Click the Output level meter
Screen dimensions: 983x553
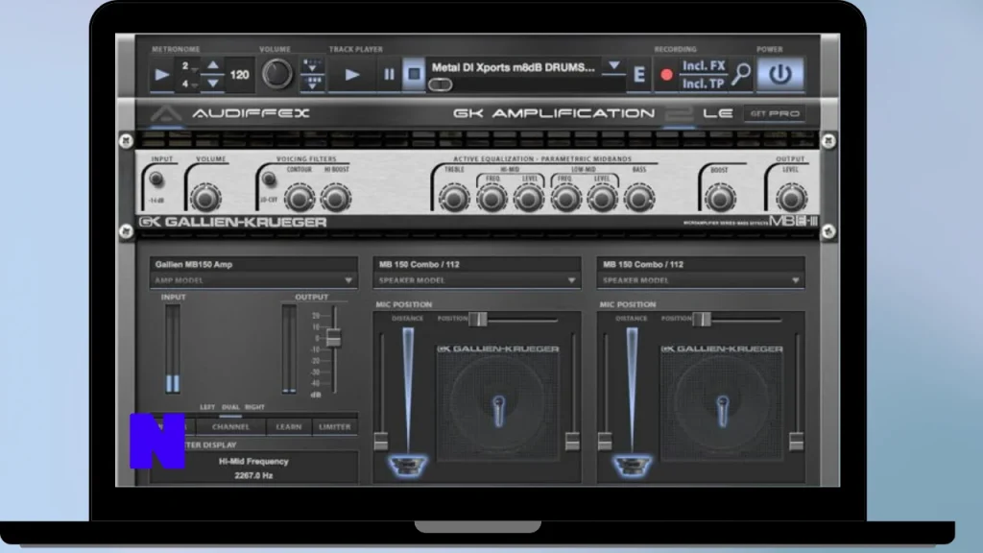[x=288, y=349]
